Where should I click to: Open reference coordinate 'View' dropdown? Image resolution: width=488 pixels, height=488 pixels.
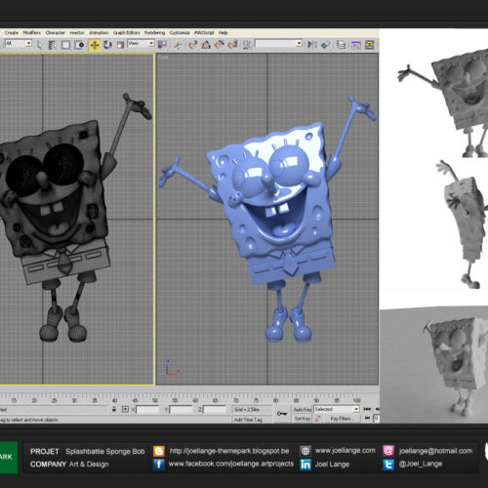[141, 43]
